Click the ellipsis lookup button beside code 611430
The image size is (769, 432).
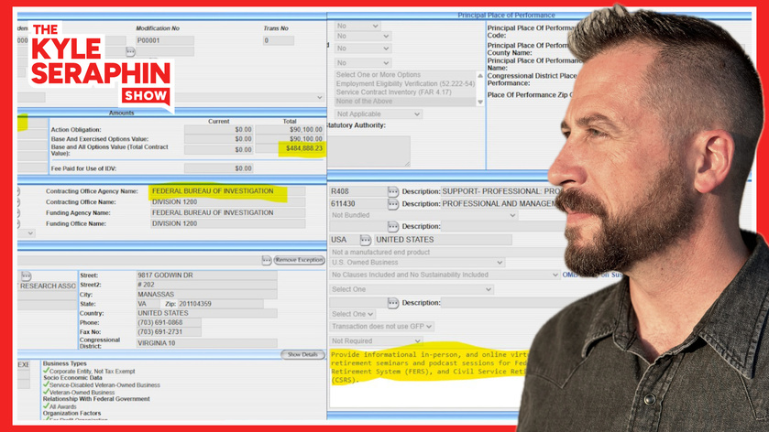click(x=393, y=204)
